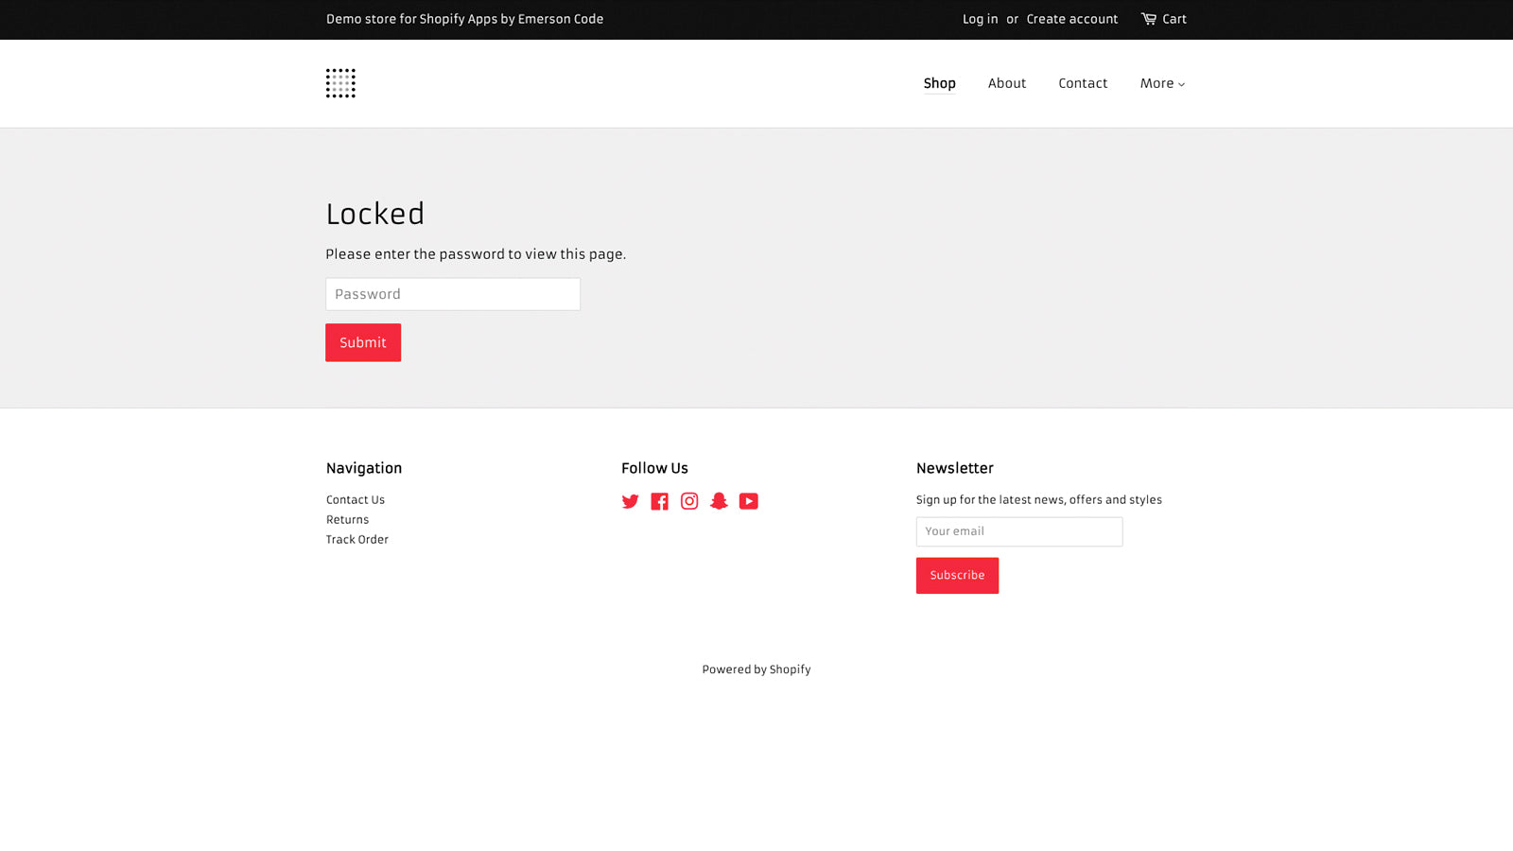Open the Track Order page
This screenshot has width=1513, height=851.
(x=357, y=539)
